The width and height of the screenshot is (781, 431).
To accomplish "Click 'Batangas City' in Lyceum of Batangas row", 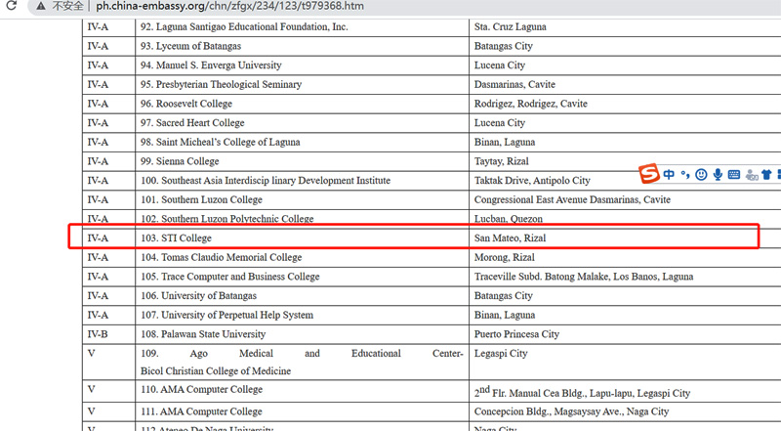I will [503, 46].
